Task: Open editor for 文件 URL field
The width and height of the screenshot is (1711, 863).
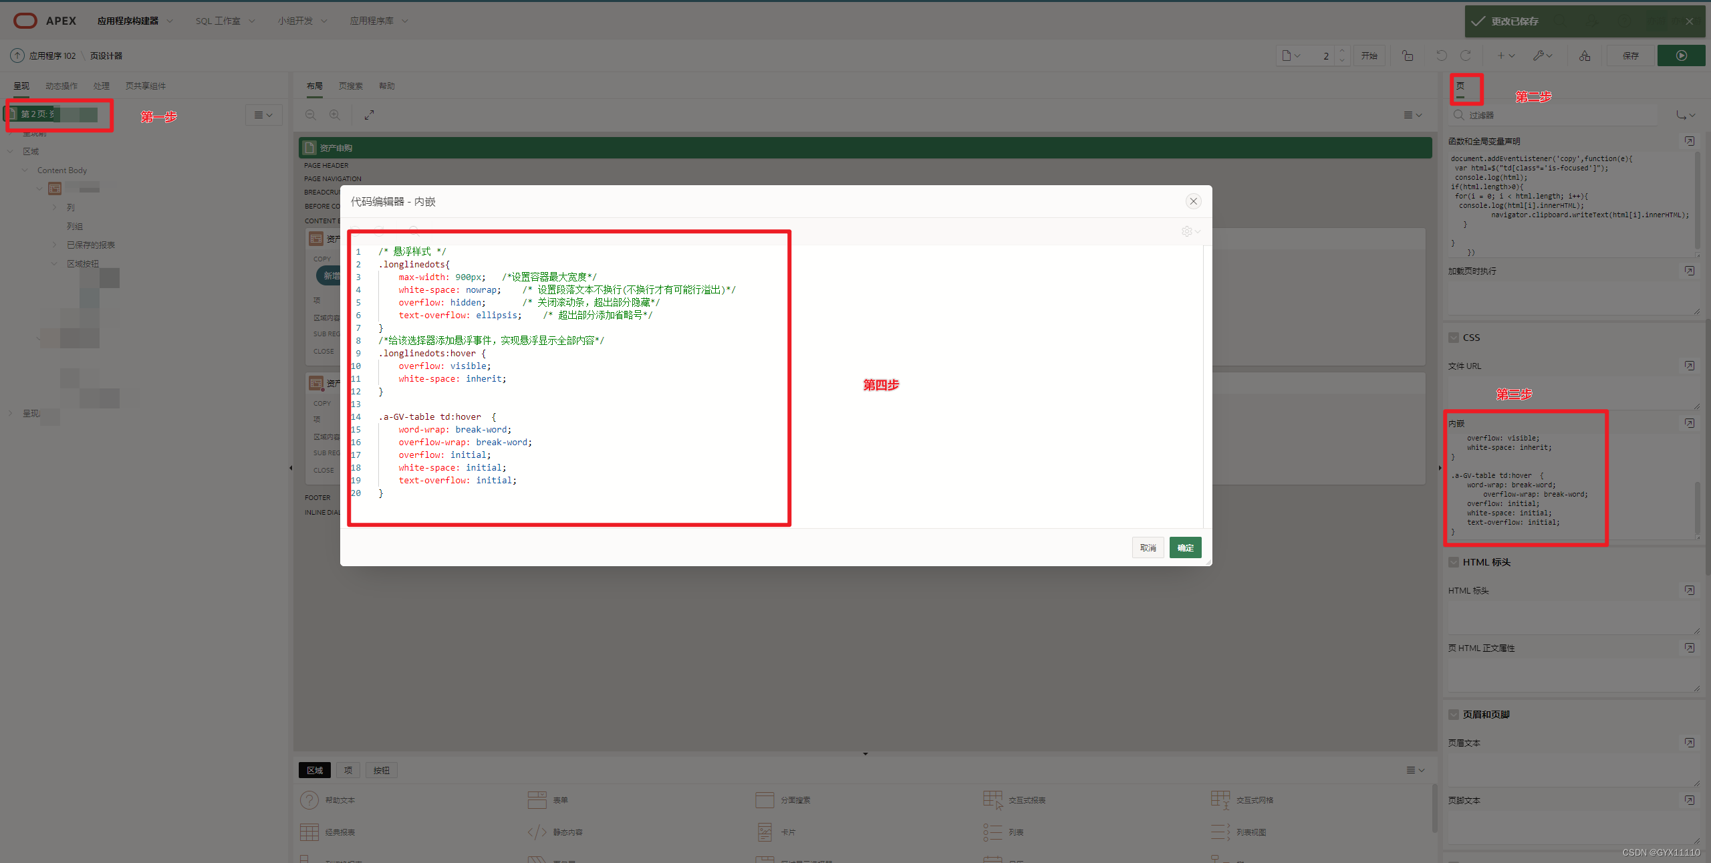Action: click(1689, 366)
